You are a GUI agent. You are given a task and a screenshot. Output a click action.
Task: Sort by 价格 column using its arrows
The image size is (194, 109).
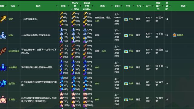(x=69, y=6)
